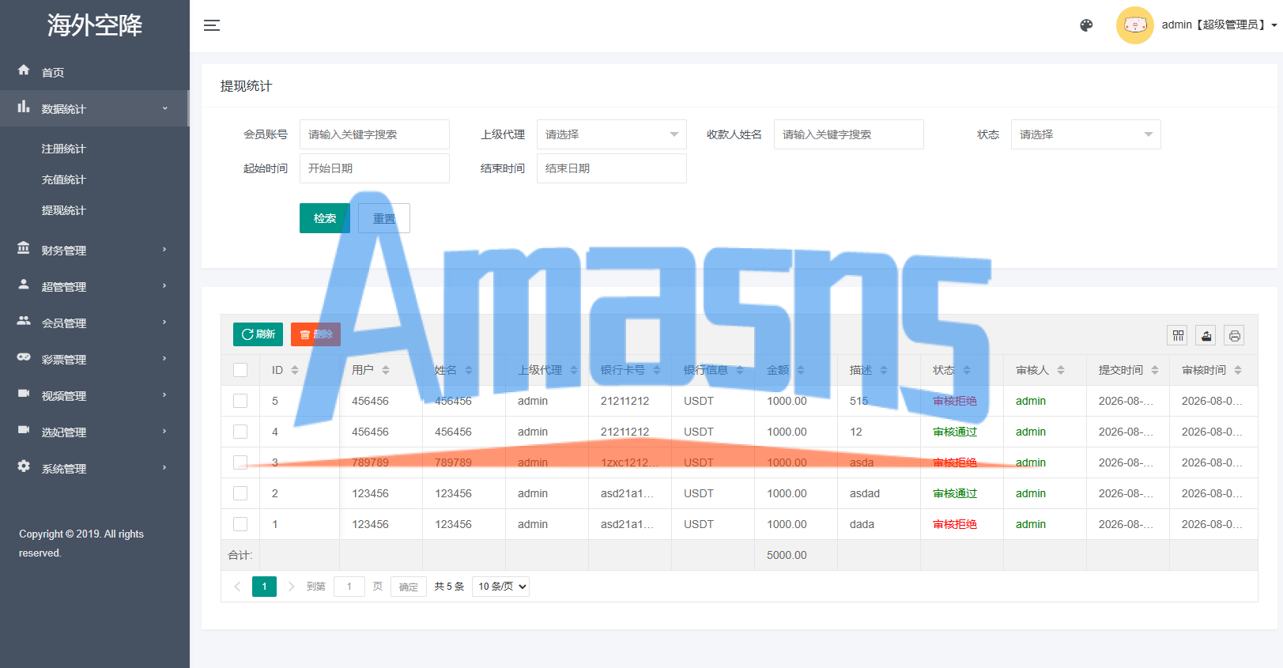Open the 10 条/页 page size dropdown
This screenshot has height=668, width=1283.
click(500, 587)
